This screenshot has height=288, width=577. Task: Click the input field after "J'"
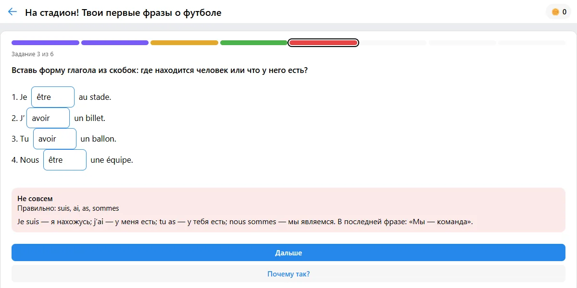click(x=48, y=118)
